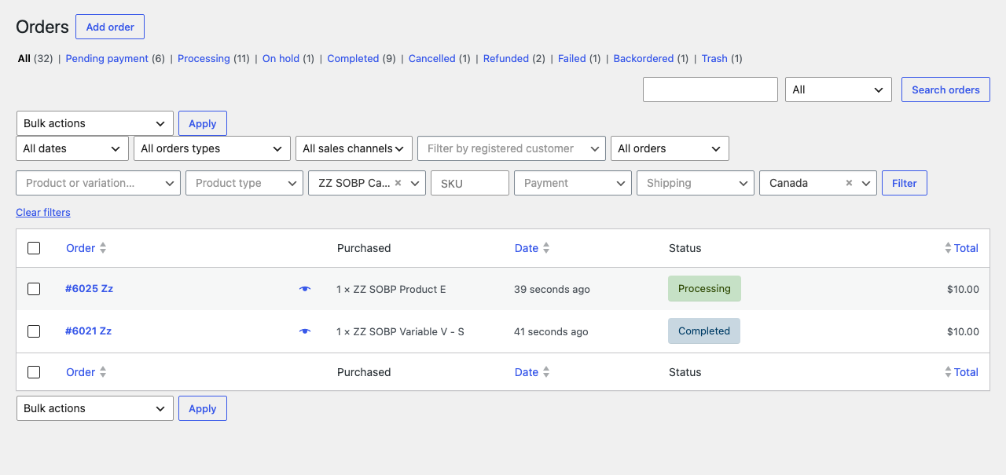
Task: Open the Product or variation dropdown
Action: 98,183
